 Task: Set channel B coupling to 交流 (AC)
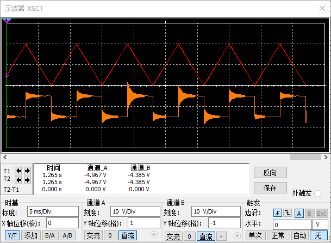[x=173, y=236]
